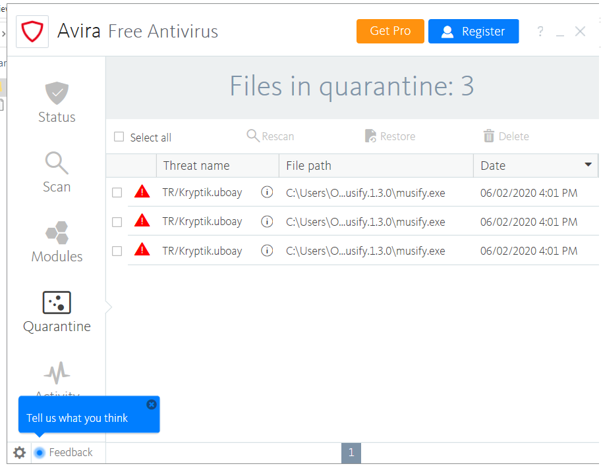Tick the Select all checkbox
The width and height of the screenshot is (601, 466).
coord(119,137)
